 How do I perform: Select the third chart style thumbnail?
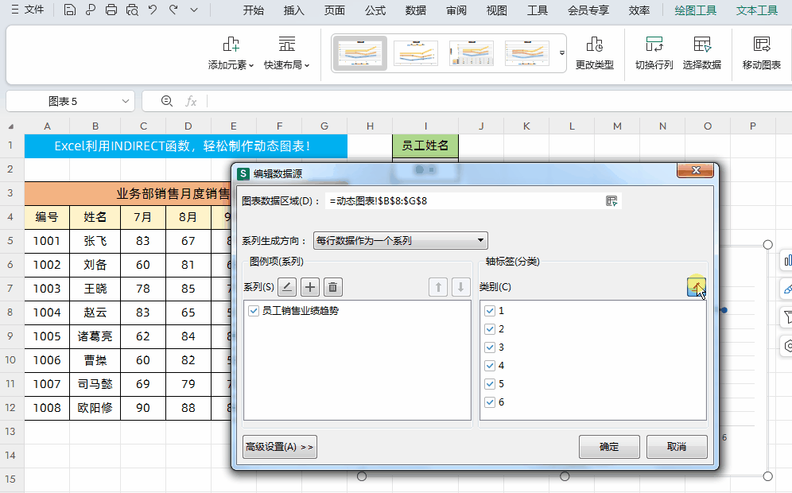472,53
